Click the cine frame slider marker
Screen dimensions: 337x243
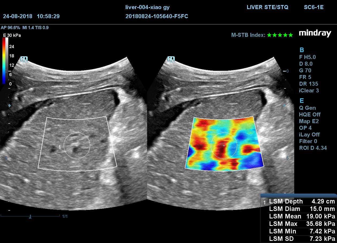[x=30, y=217]
